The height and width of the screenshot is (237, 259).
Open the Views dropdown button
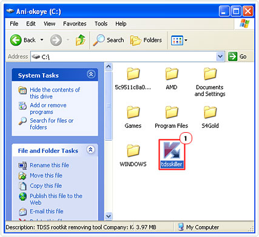pyautogui.click(x=179, y=40)
